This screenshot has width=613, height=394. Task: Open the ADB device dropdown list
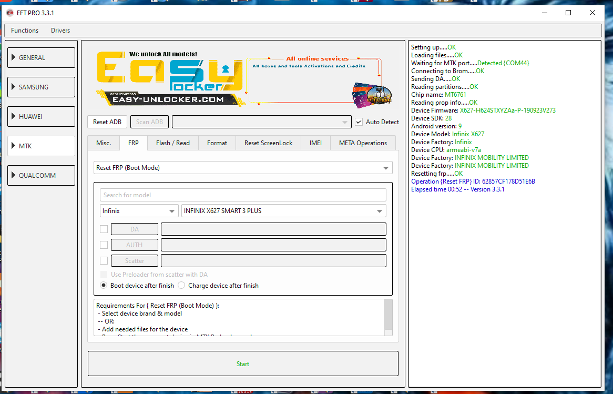(x=261, y=122)
